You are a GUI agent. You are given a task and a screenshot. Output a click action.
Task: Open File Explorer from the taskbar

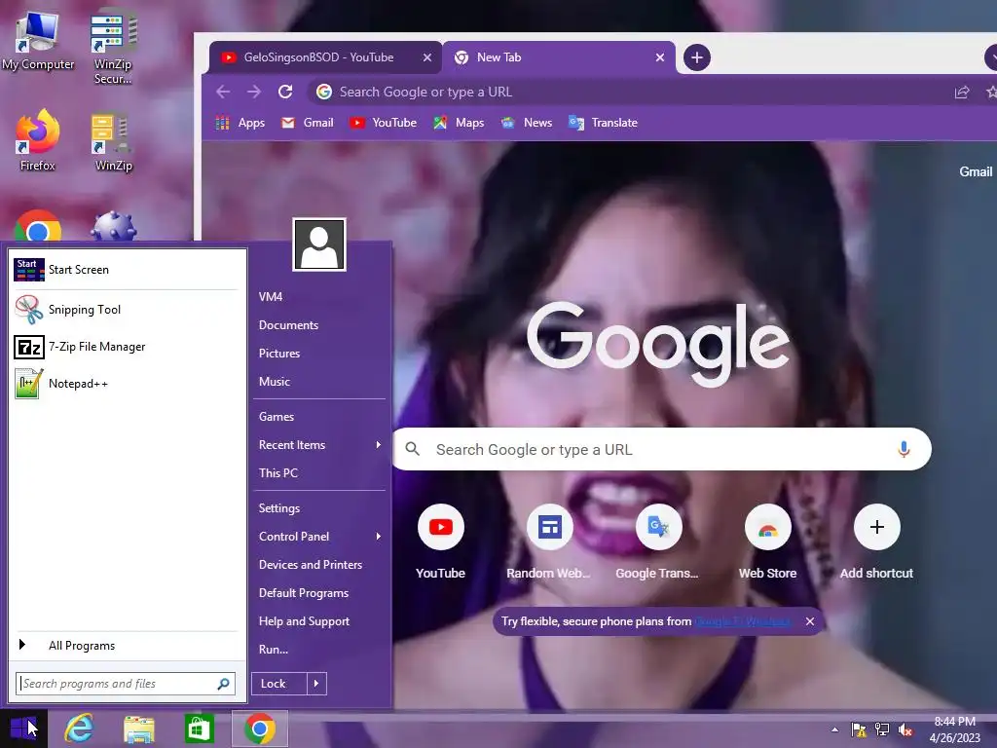point(138,729)
